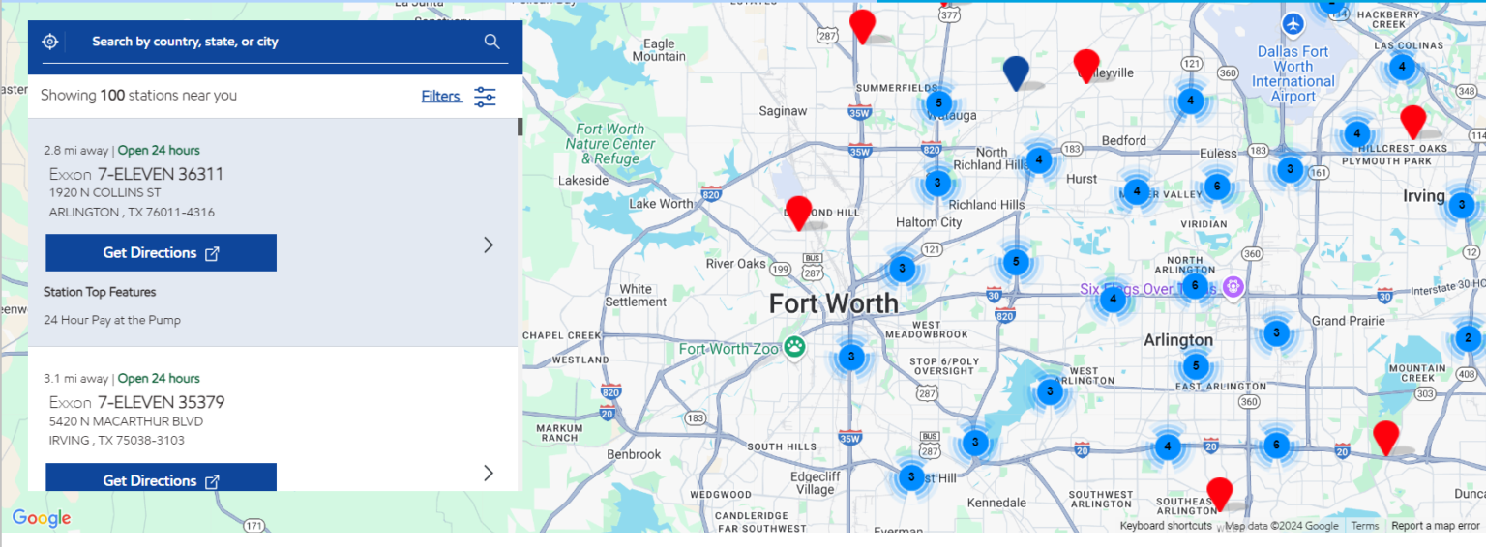Image resolution: width=1486 pixels, height=547 pixels.
Task: Open the filter sliders icon
Action: click(485, 96)
